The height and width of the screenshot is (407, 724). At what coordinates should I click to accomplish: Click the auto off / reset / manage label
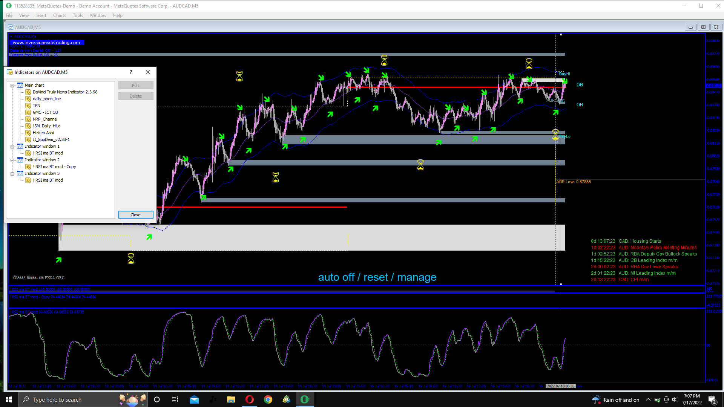[x=377, y=277]
